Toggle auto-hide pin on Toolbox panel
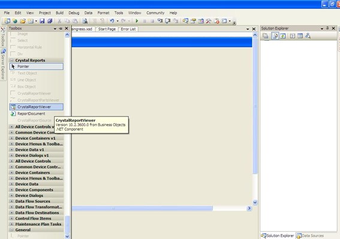The image size is (340, 239). 61,28
